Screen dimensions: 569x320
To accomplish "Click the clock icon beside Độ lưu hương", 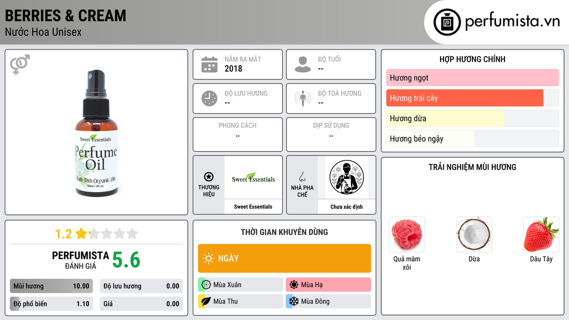I will 209,98.
